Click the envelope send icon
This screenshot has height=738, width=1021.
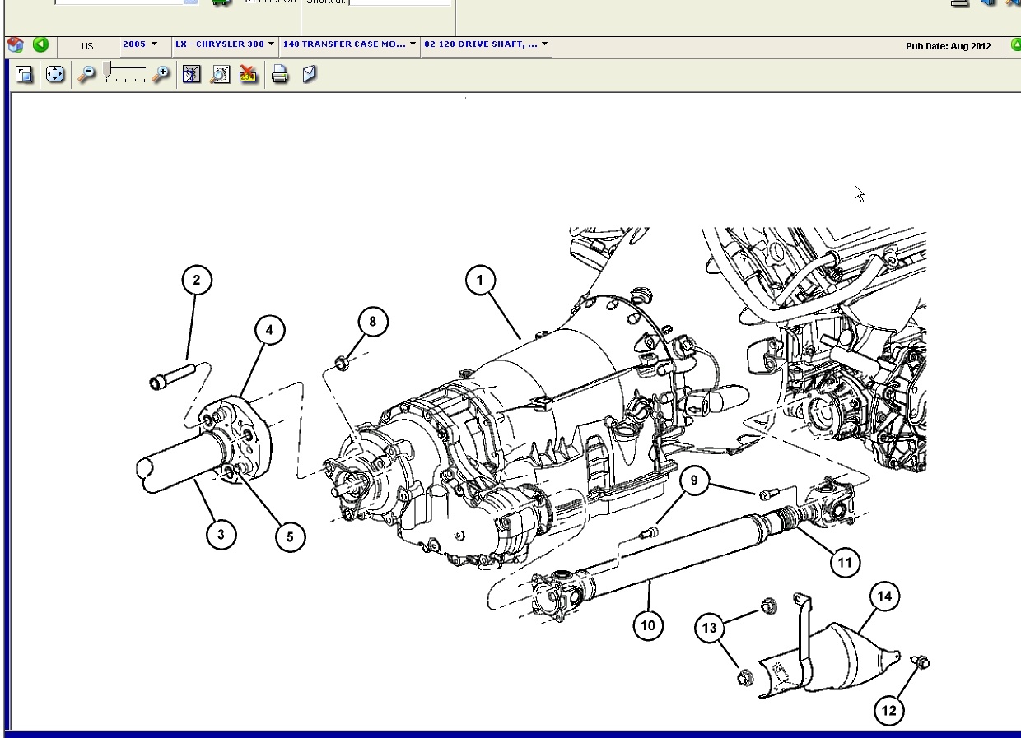click(310, 74)
